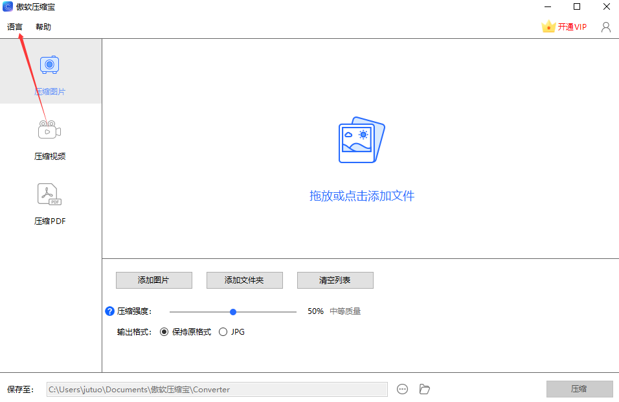Select the JPG output format radio button
The width and height of the screenshot is (619, 402).
pos(223,332)
